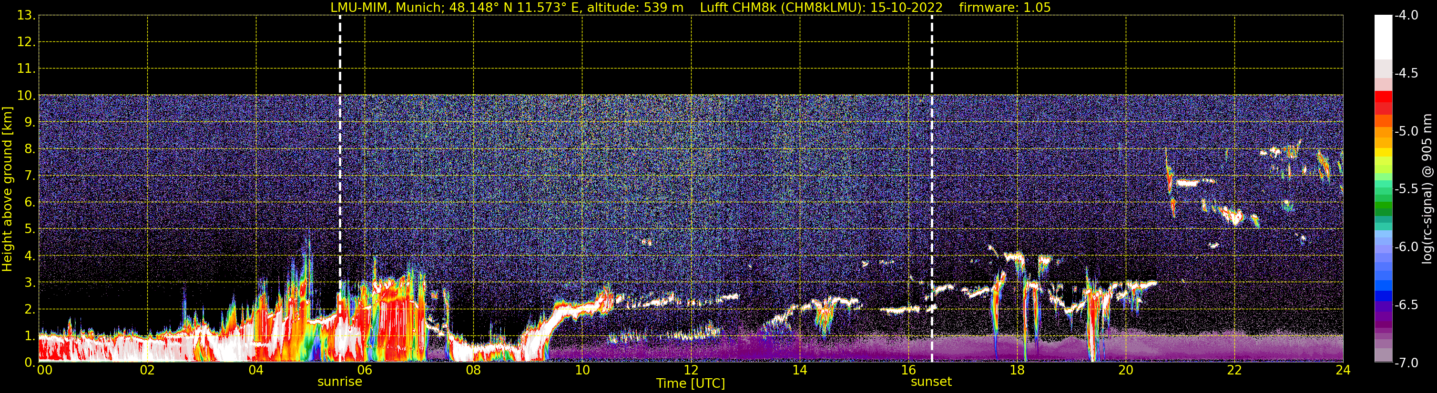Click the height axis tick '10.'
Image resolution: width=1437 pixels, height=393 pixels.
point(27,95)
